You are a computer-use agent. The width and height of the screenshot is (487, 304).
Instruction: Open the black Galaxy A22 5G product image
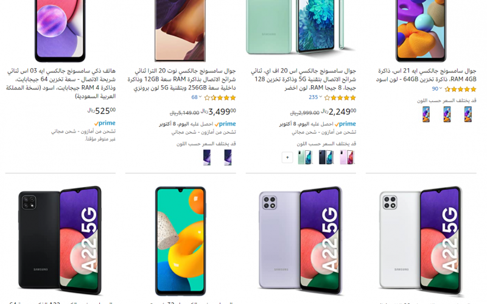pyautogui.click(x=60, y=240)
